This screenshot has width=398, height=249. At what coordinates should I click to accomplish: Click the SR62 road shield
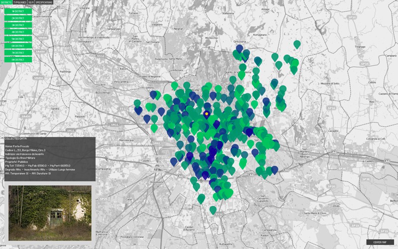point(157,143)
